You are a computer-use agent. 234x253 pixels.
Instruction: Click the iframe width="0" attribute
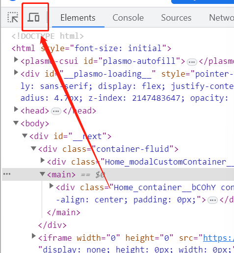click(x=98, y=238)
